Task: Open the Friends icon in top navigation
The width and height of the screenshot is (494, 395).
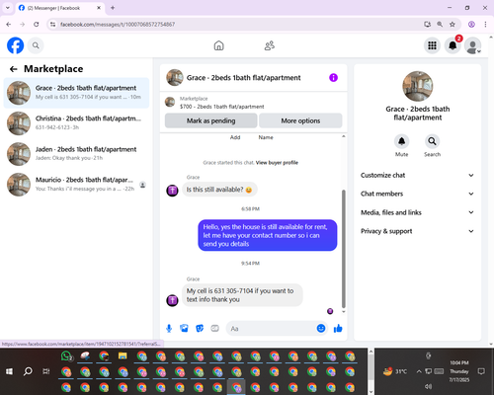Action: [270, 45]
